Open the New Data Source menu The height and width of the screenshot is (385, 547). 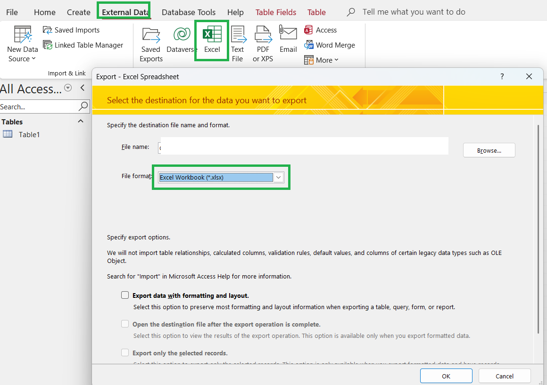22,44
